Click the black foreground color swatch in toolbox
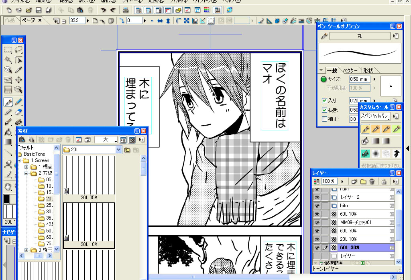The height and width of the screenshot is (280, 411). [6, 199]
